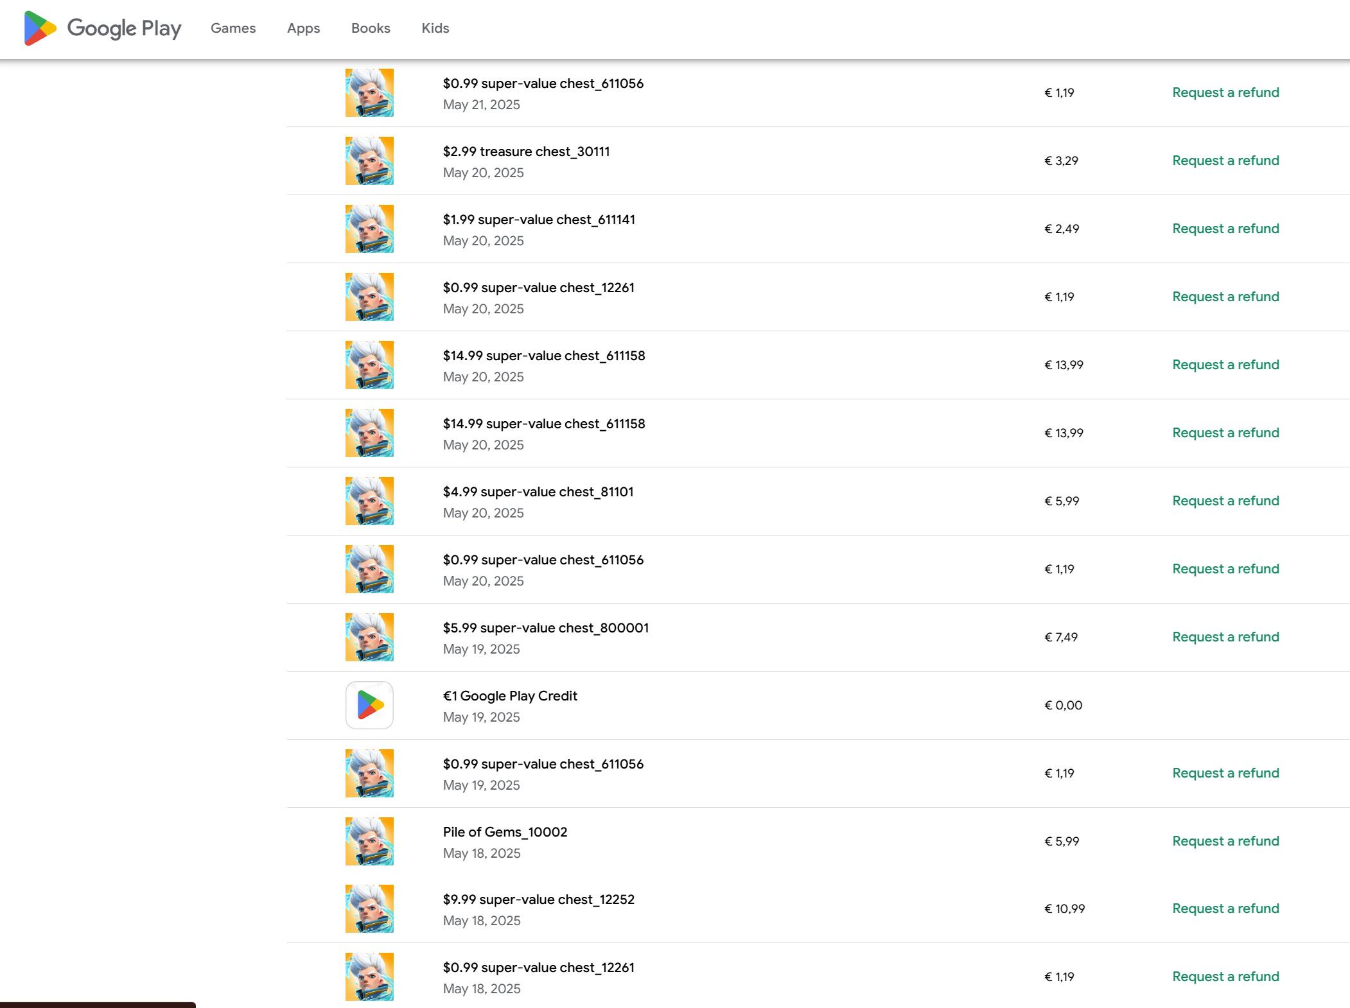The image size is (1350, 1008).
Task: Request refund for $9.99 super-value chest_12252
Action: tap(1225, 908)
